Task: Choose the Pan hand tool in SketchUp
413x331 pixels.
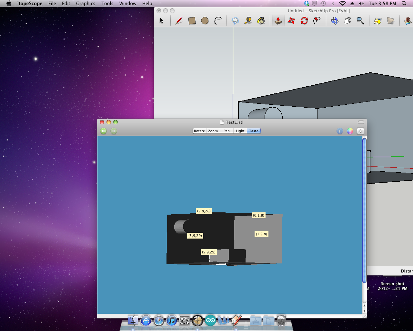Action: (348, 20)
